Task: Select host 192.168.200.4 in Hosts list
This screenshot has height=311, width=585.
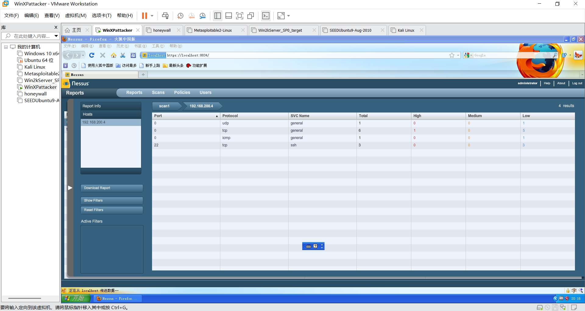Action: click(x=111, y=122)
